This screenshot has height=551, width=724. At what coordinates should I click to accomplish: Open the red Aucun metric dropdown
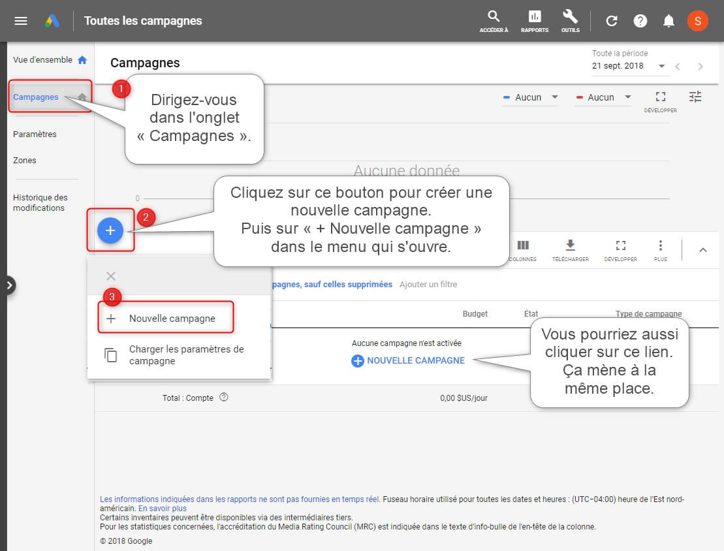[603, 97]
